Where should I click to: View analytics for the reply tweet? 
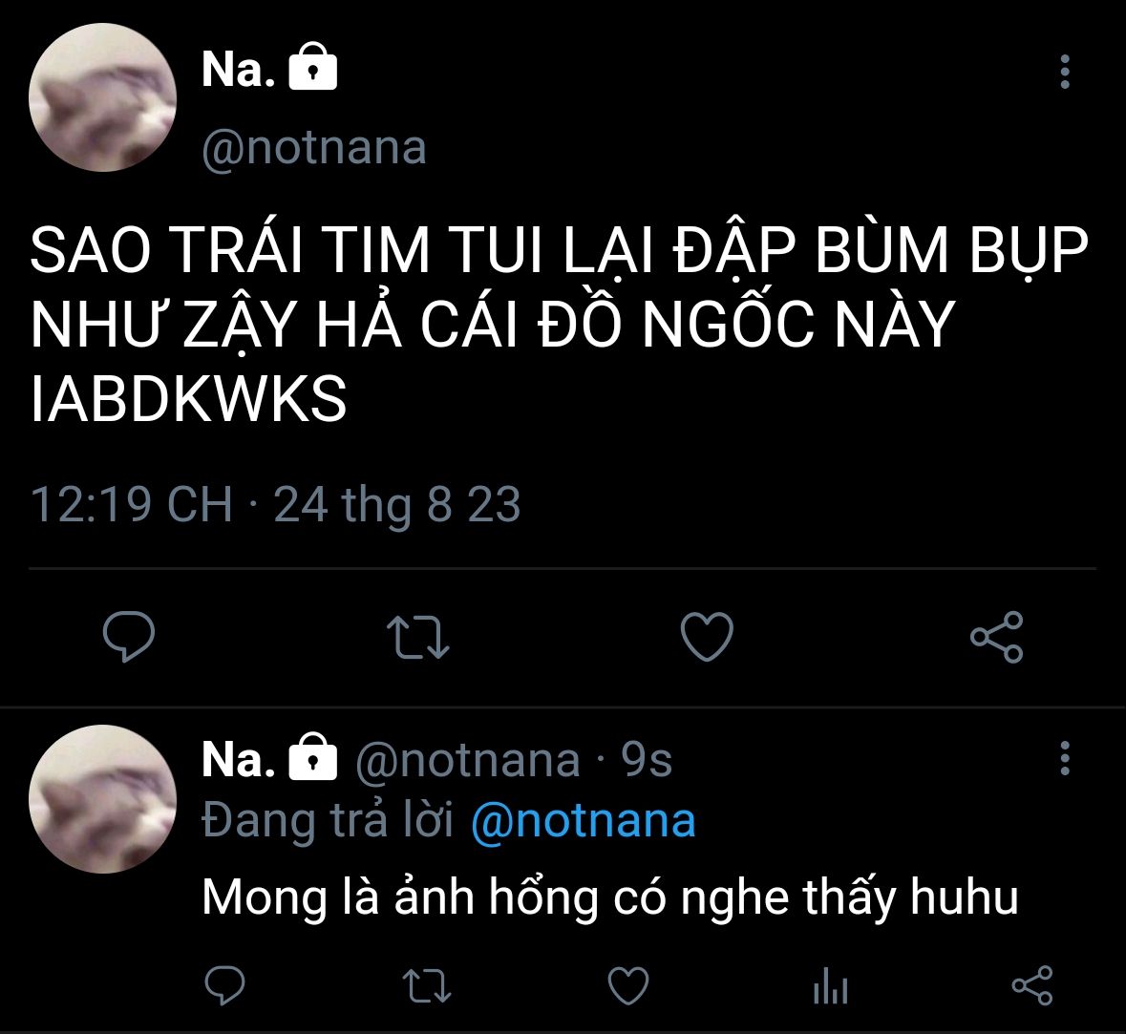point(830,985)
